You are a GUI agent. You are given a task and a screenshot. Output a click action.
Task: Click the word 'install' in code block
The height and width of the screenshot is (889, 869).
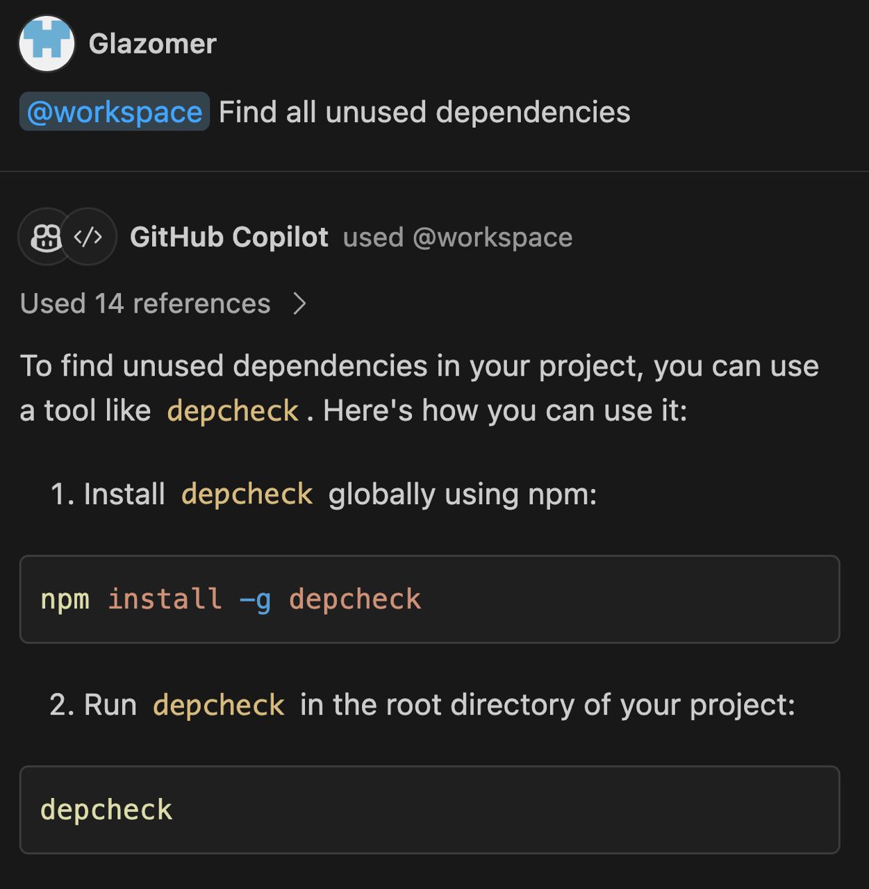(x=165, y=599)
